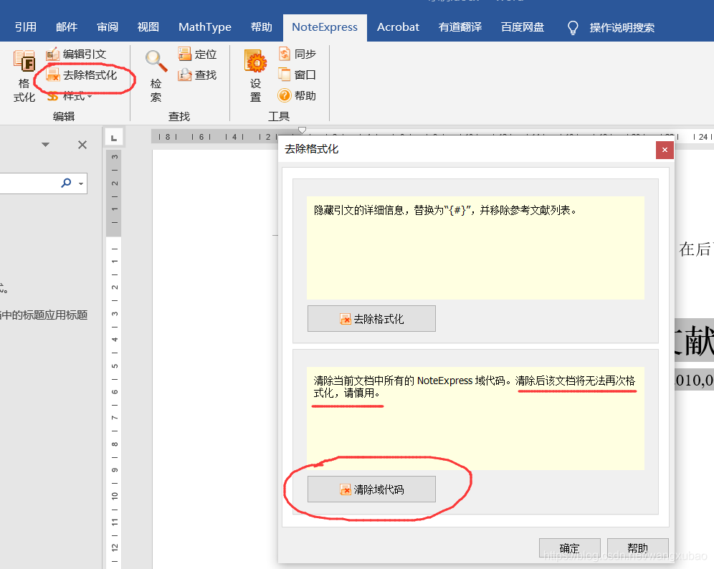Open the Acrobat ribbon tab

click(x=398, y=27)
